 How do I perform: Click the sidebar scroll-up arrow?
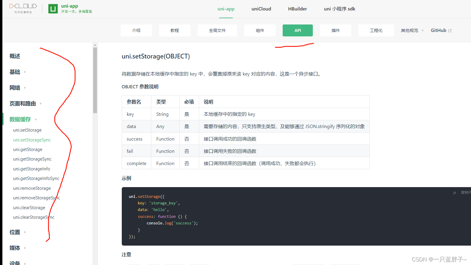pos(95,45)
